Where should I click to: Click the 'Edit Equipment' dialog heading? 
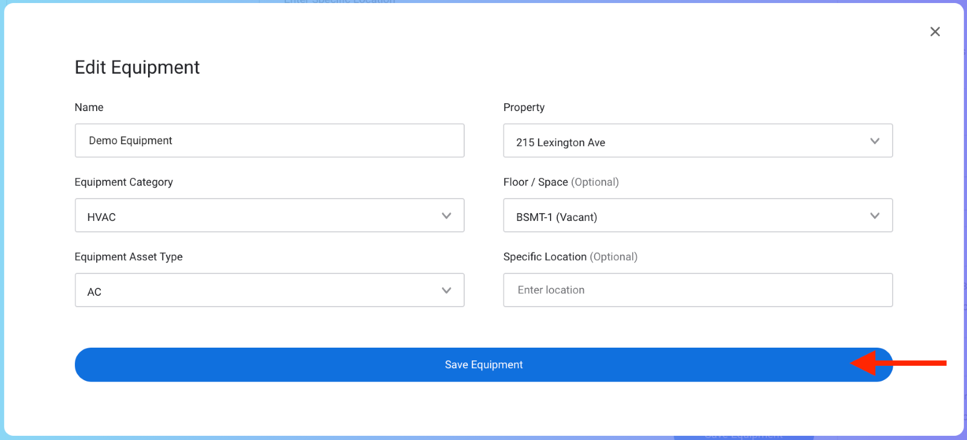coord(137,68)
